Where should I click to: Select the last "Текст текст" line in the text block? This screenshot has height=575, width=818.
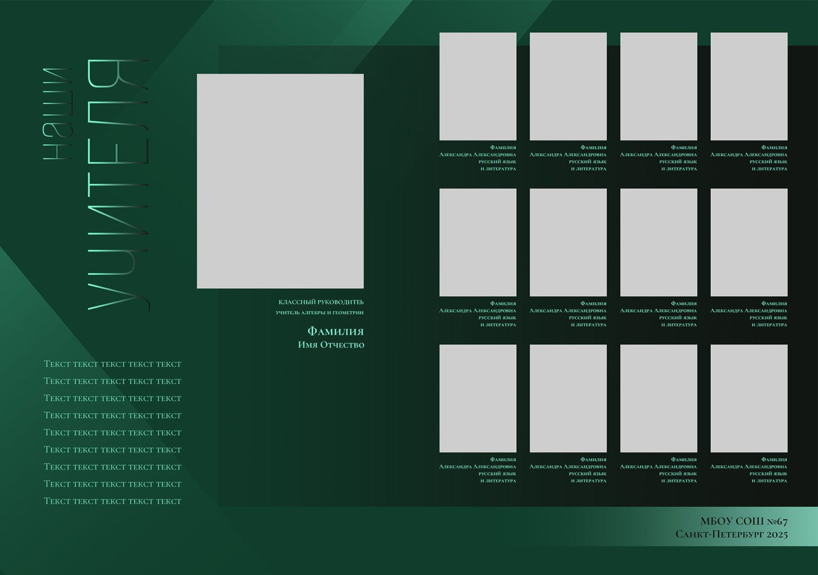point(112,501)
